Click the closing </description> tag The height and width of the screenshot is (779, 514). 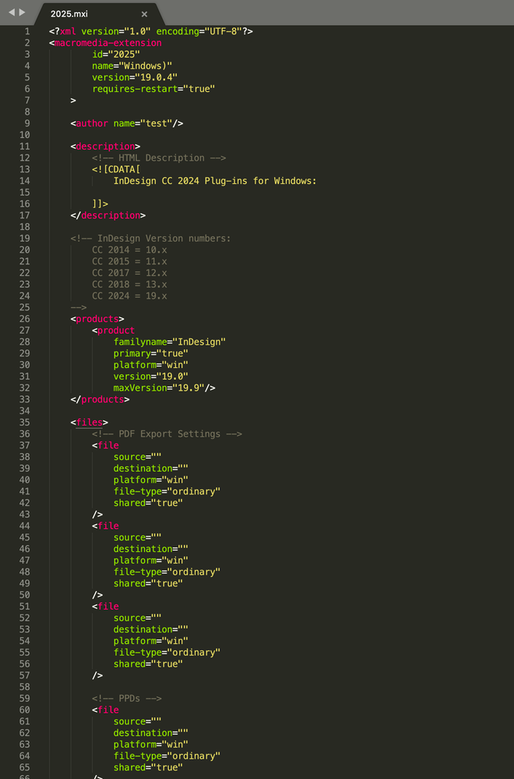(108, 215)
